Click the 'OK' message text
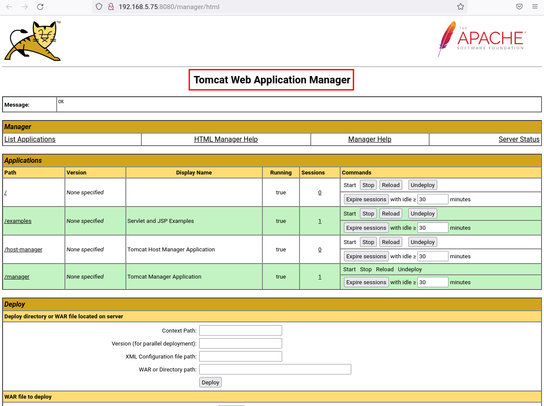 coord(61,102)
